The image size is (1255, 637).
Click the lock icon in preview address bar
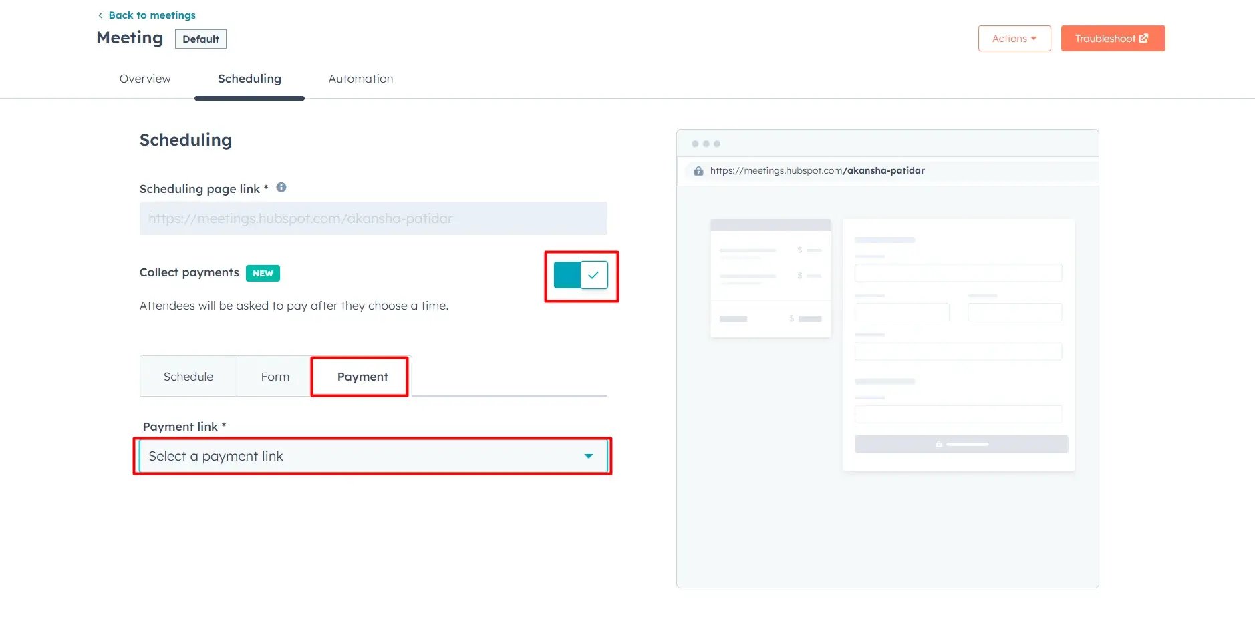698,171
